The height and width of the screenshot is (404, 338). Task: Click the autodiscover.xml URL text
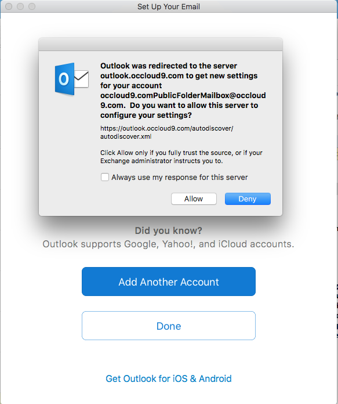click(x=166, y=132)
